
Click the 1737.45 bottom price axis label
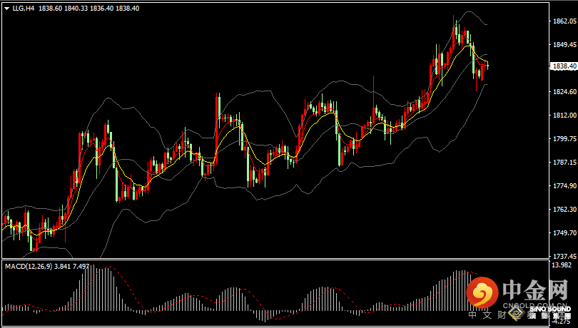(564, 256)
